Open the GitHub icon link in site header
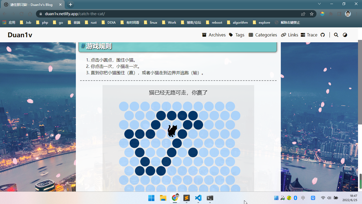362x204 pixels. point(323,35)
